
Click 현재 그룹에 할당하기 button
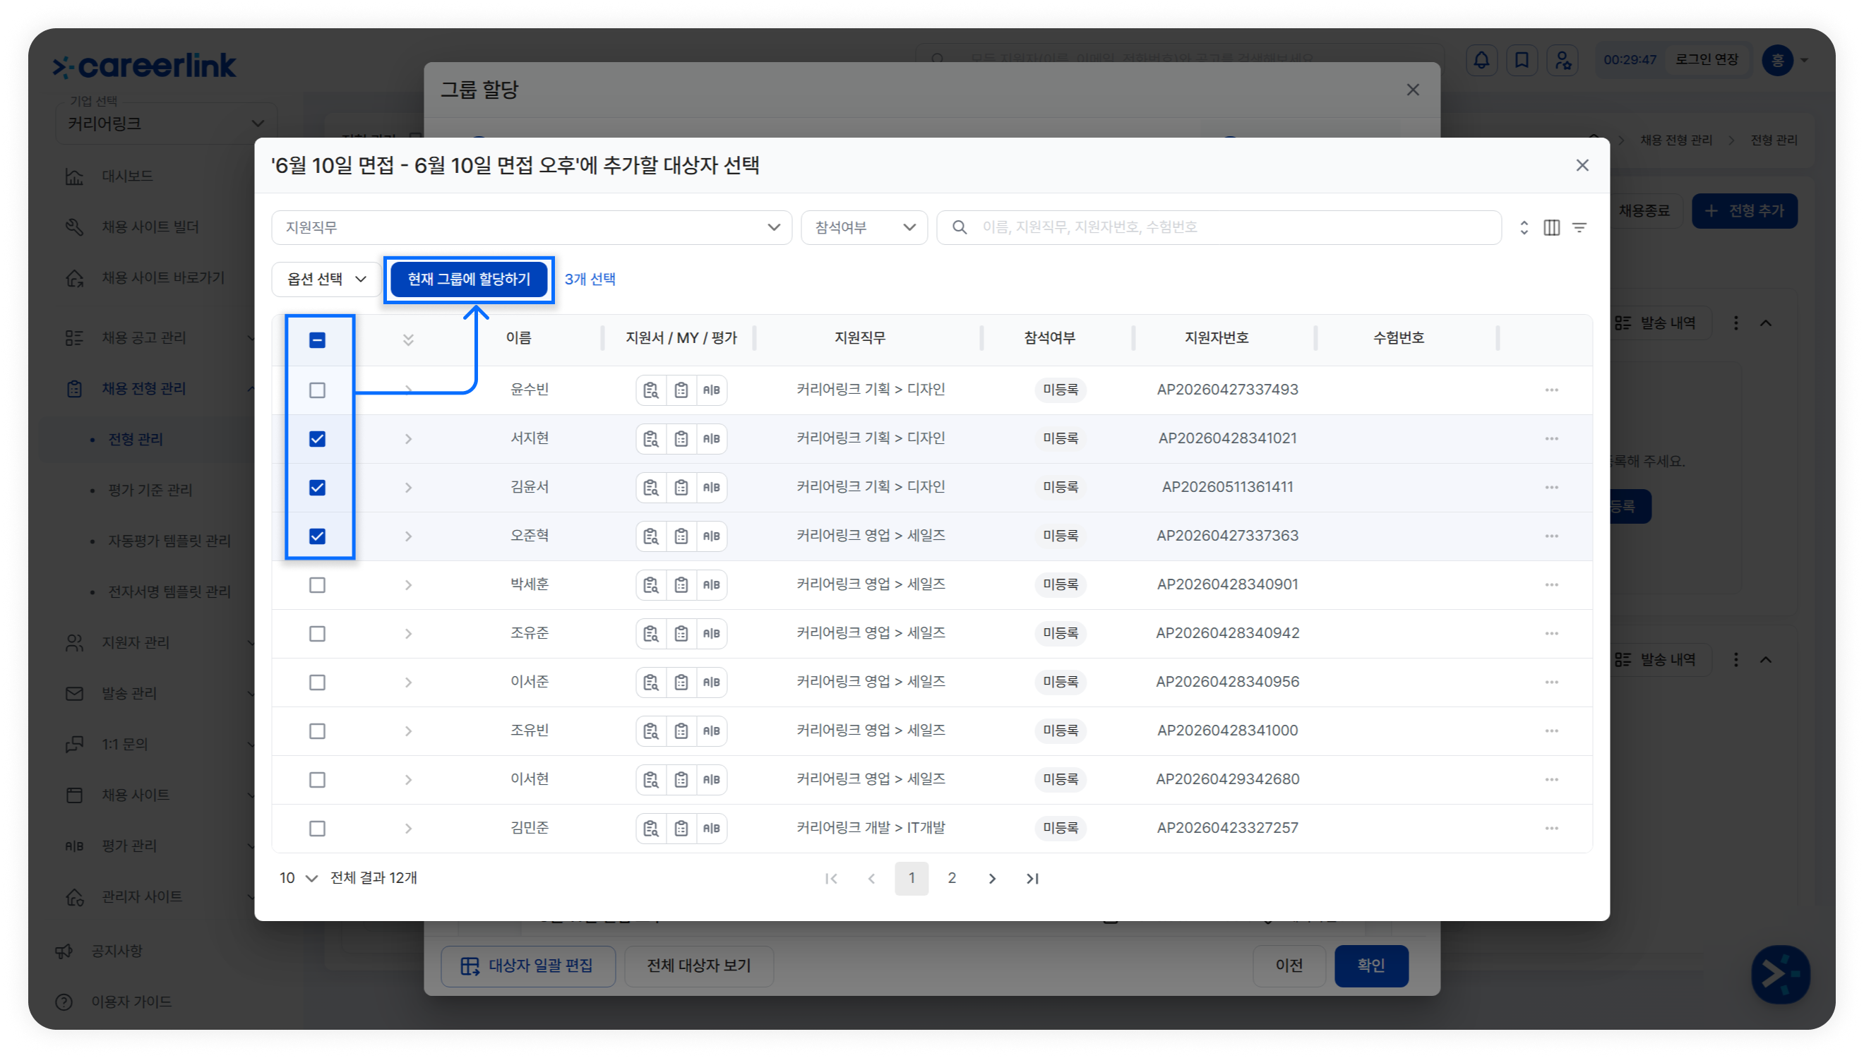tap(469, 279)
